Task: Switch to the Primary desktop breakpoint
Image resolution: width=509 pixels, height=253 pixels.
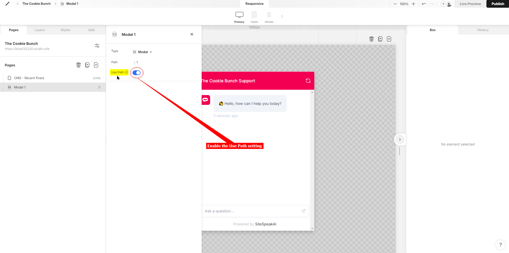Action: tap(239, 17)
